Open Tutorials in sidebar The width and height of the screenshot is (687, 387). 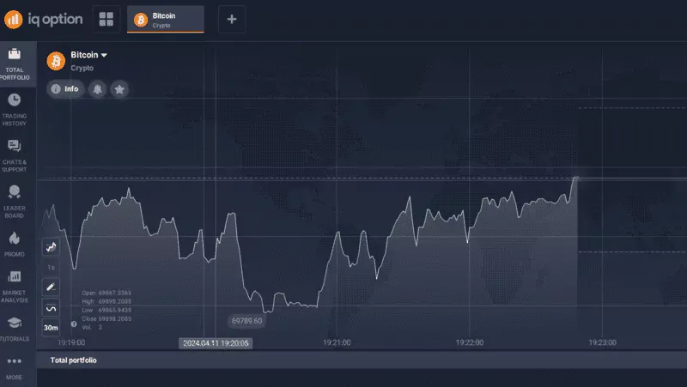15,330
